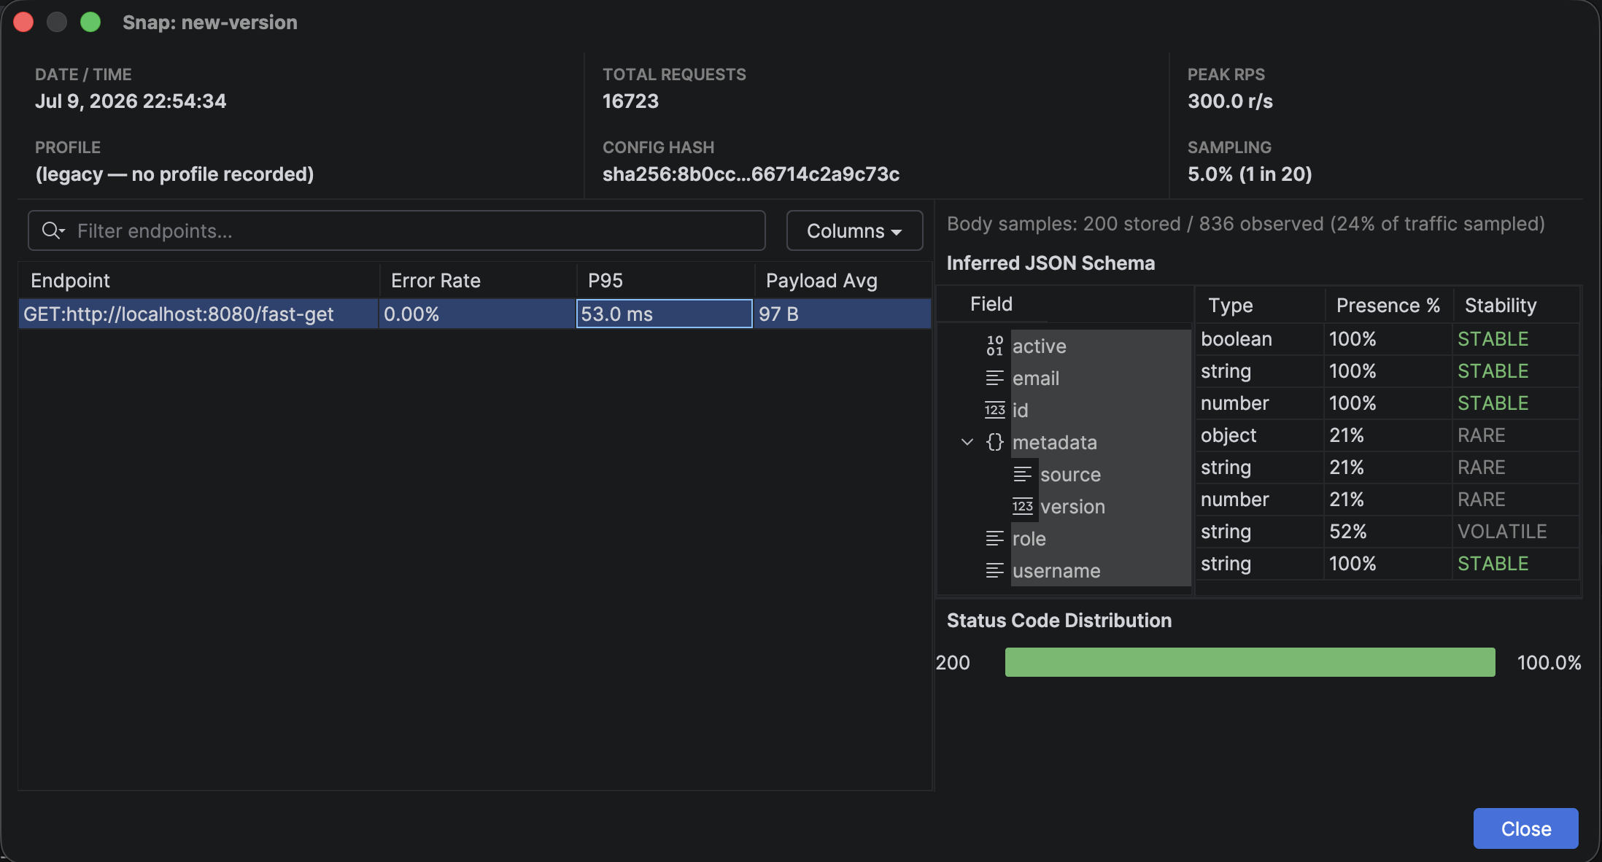The image size is (1602, 862).
Task: Select the source field under metadata
Action: pos(1115,474)
